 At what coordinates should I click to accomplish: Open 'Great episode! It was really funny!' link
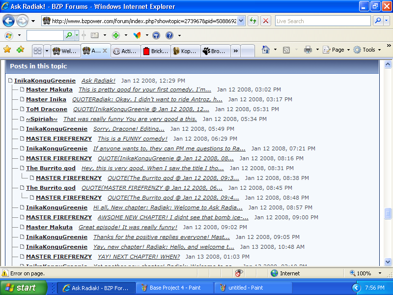coord(128,227)
